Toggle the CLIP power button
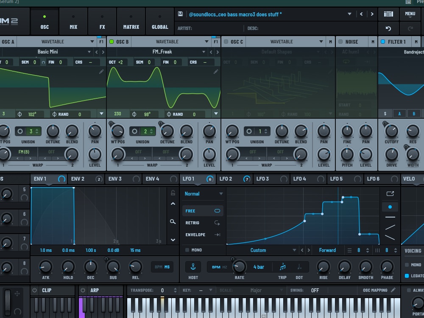The height and width of the screenshot is (318, 424). tap(35, 290)
